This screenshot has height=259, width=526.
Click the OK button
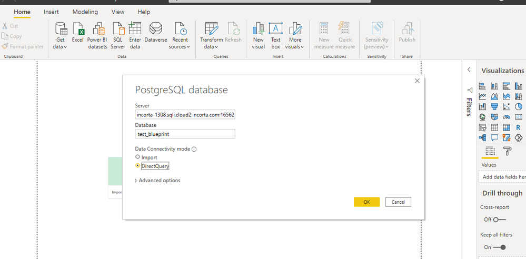[366, 202]
